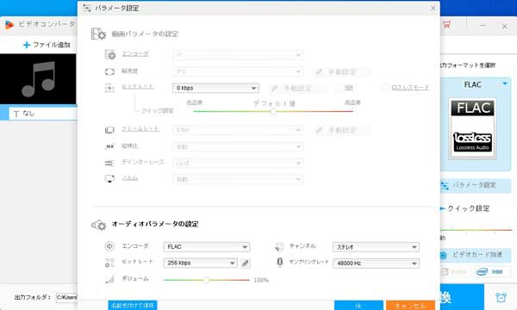Viewport: 517px width, 310px height.
Task: Click パラメータ設定 button in main window
Action: [x=475, y=185]
